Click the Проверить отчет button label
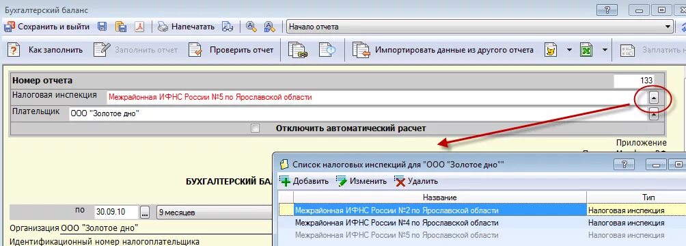 [x=241, y=50]
